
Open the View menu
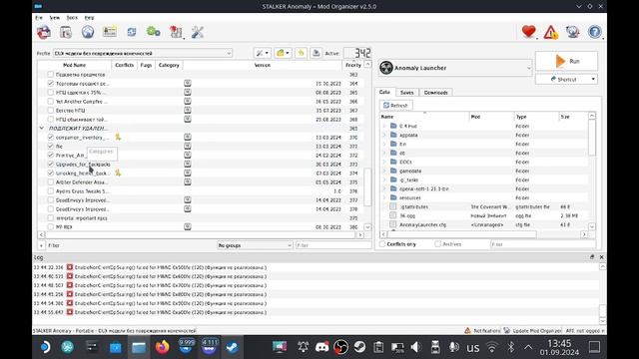(55, 18)
